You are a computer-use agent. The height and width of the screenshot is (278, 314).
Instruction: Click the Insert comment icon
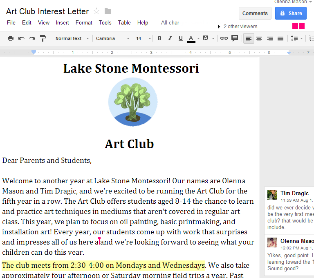[x=235, y=38]
